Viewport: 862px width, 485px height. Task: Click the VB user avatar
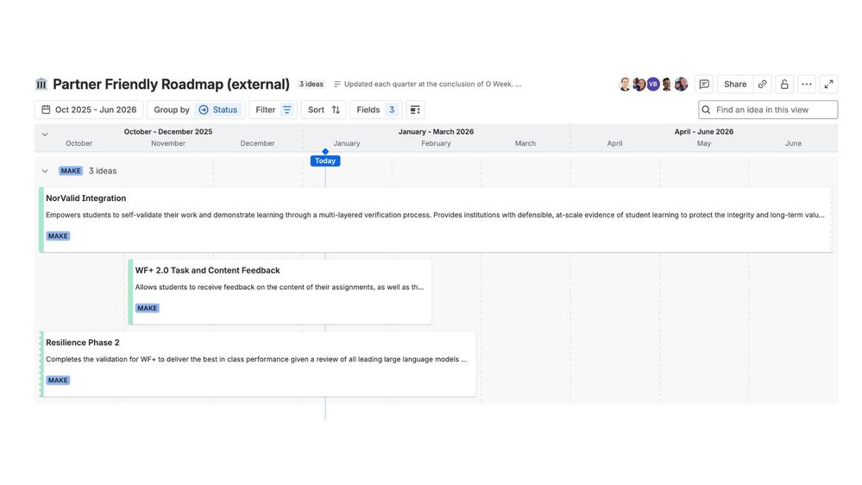[653, 84]
